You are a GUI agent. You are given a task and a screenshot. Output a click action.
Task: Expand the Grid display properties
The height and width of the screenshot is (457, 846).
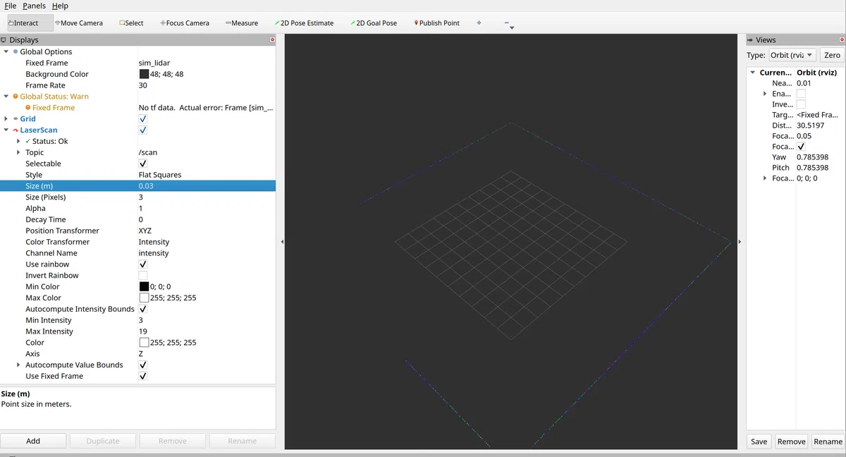pyautogui.click(x=6, y=119)
